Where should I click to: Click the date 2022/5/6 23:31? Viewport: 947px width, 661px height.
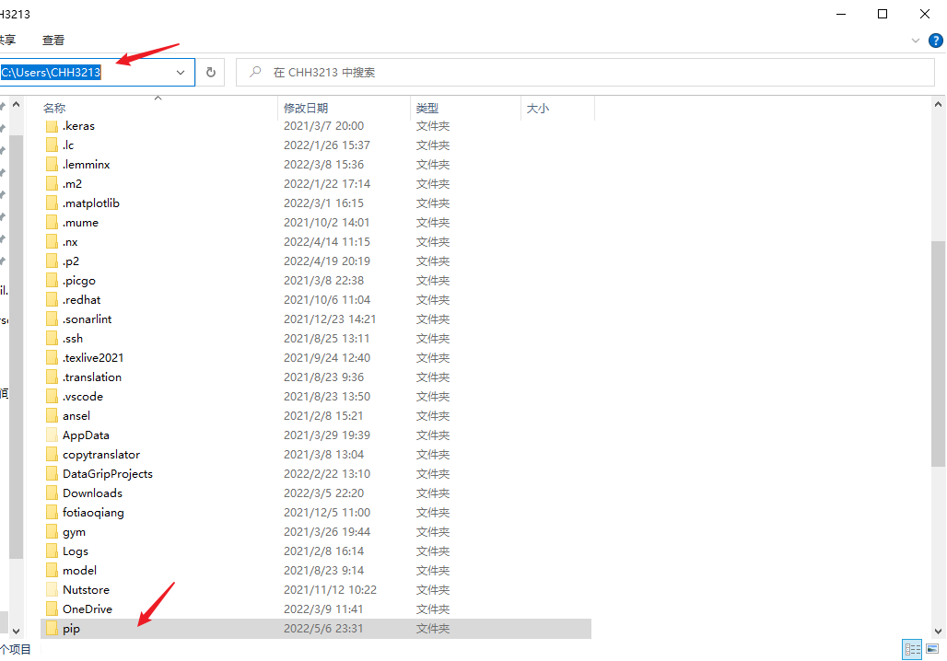[323, 629]
